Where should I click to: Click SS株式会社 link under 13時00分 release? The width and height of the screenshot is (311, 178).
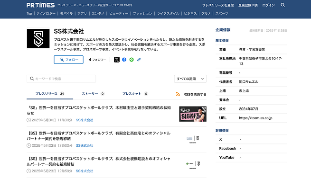[x=85, y=145]
